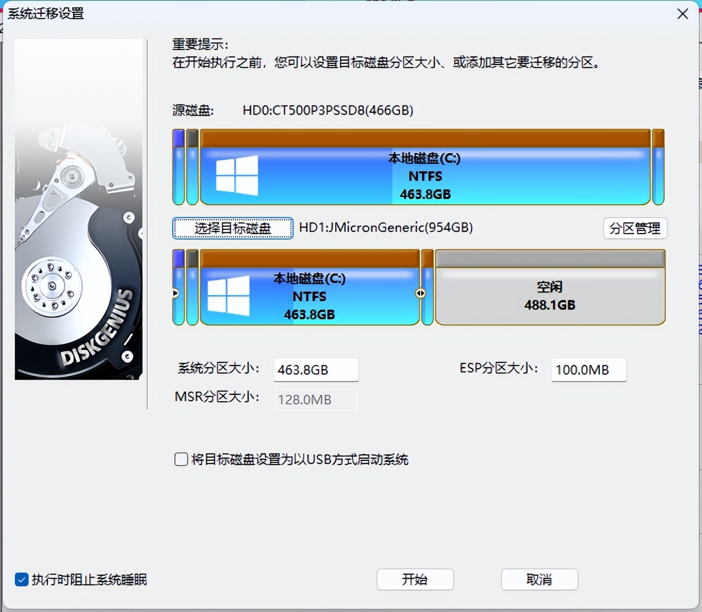Click the DiskGenius hard drive artwork panel
This screenshot has height=612, width=702.
click(79, 208)
